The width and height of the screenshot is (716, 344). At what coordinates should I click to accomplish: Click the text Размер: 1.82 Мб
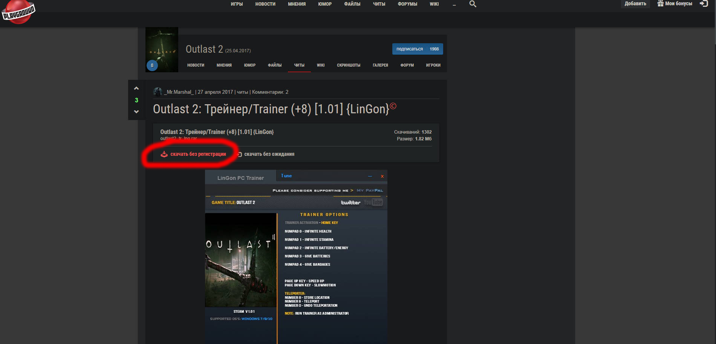(x=414, y=139)
